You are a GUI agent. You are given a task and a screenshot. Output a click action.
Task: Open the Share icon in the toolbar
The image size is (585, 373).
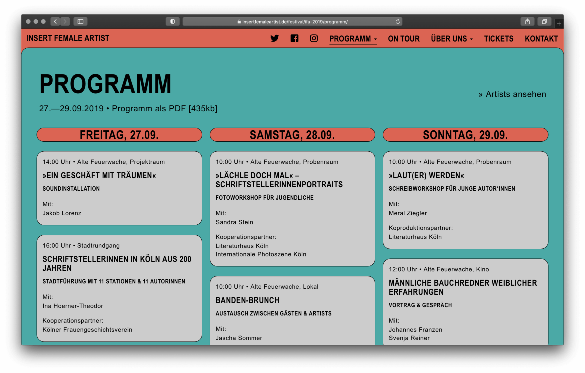coord(528,22)
